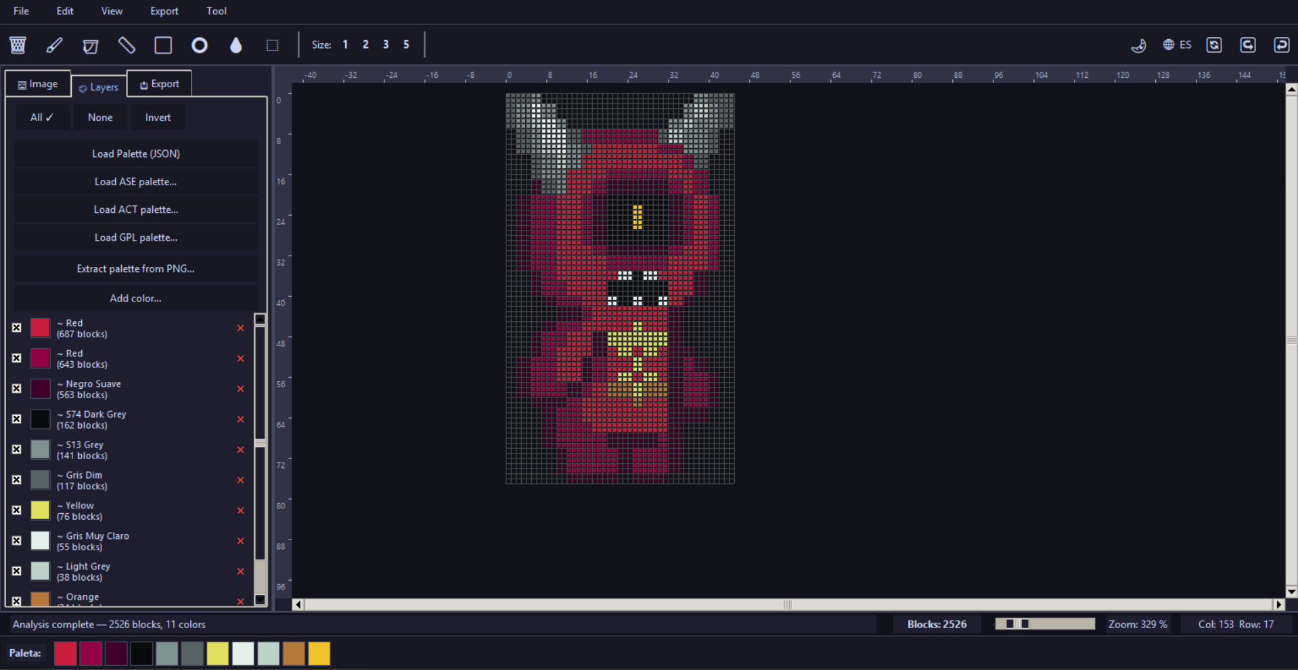Image resolution: width=1298 pixels, height=670 pixels.
Task: Click the globe ES language switcher
Action: pyautogui.click(x=1178, y=45)
